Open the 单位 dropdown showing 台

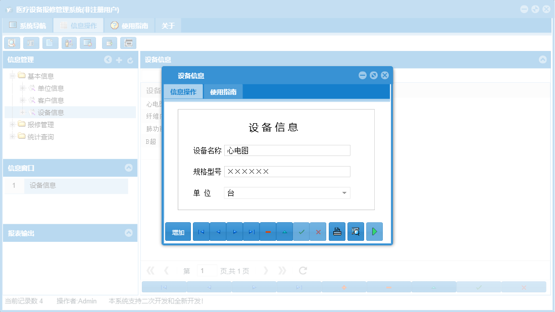[344, 193]
